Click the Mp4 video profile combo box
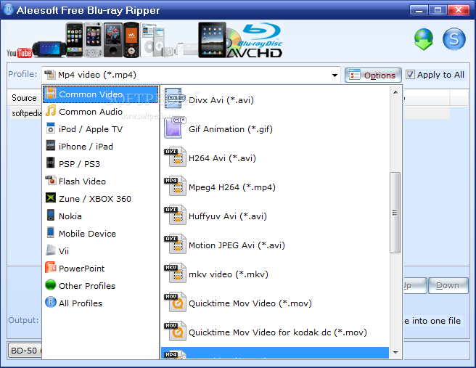476x368 pixels. (191, 75)
